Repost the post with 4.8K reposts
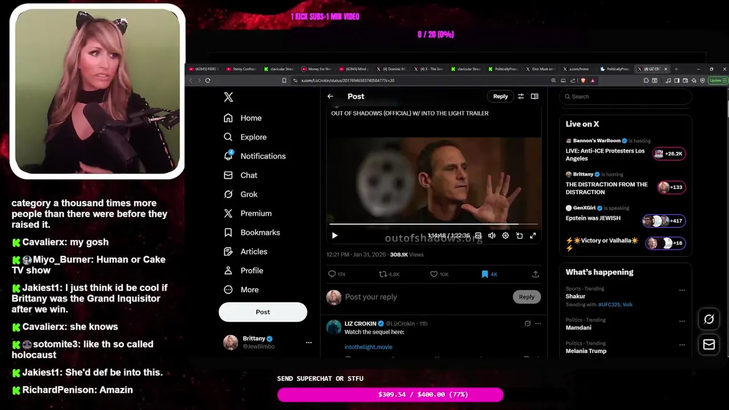The height and width of the screenshot is (410, 729). [389, 274]
